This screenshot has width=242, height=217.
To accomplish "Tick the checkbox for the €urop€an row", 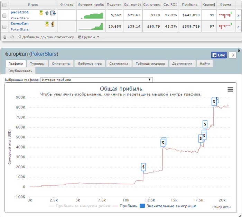I will pyautogui.click(x=4, y=27).
